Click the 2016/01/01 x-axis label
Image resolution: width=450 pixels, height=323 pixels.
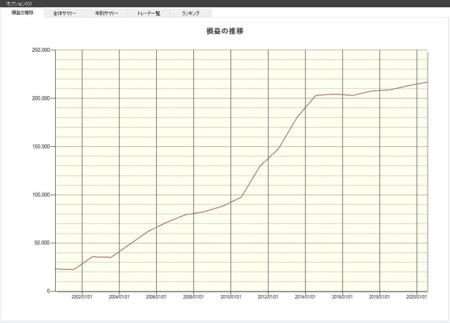343,297
